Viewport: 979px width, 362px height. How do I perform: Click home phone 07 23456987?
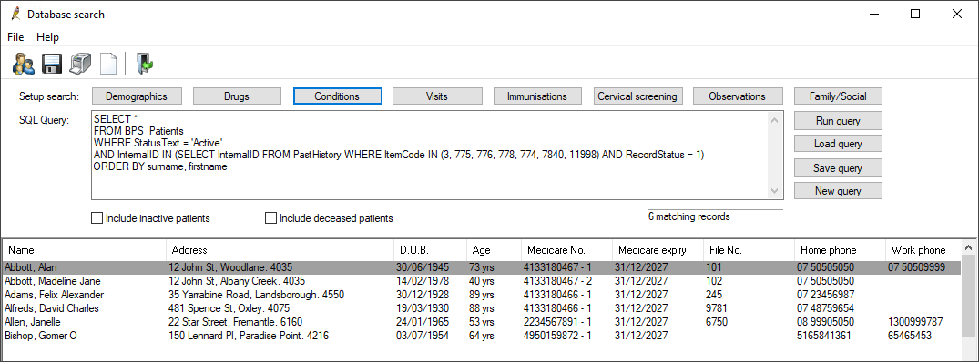pos(825,295)
